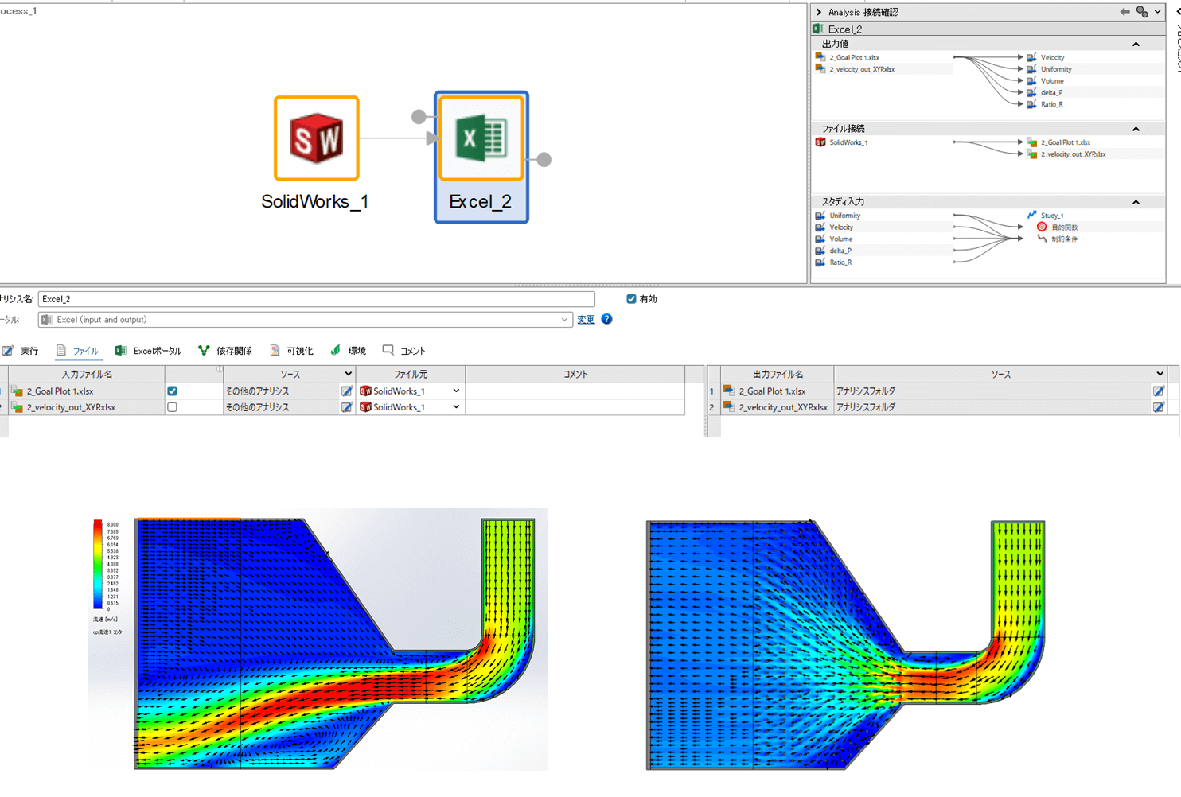Edit source for output 2_velocity_out_XYP.xlsx

pyautogui.click(x=1158, y=407)
